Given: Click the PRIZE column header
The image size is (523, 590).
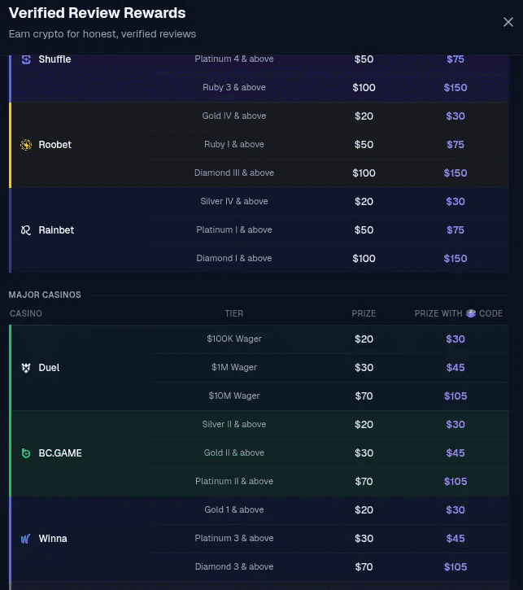Looking at the screenshot, I should [364, 313].
